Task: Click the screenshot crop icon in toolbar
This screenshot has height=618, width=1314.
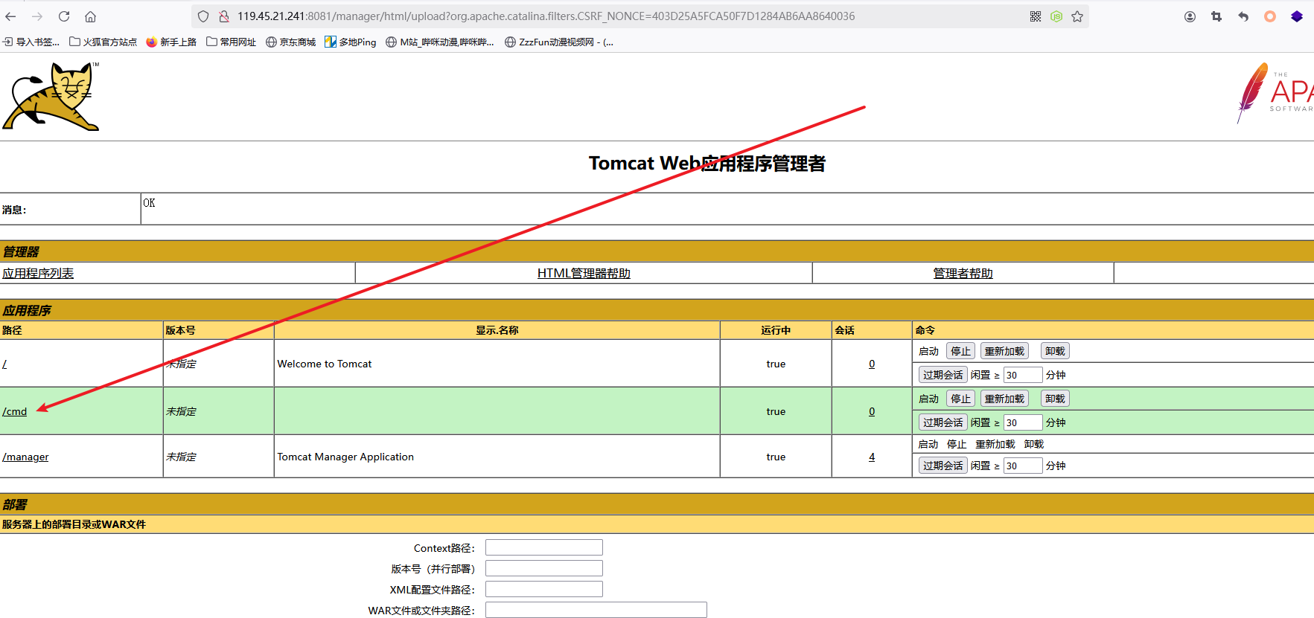Action: [x=1216, y=16]
